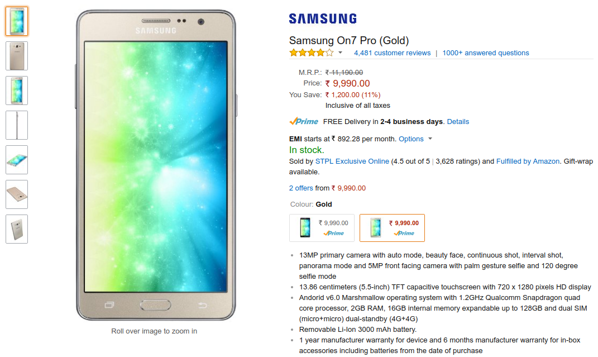
Task: View the 2 offers link
Action: coord(301,188)
